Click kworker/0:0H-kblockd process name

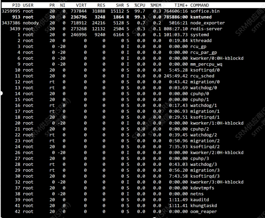[x=217, y=58]
